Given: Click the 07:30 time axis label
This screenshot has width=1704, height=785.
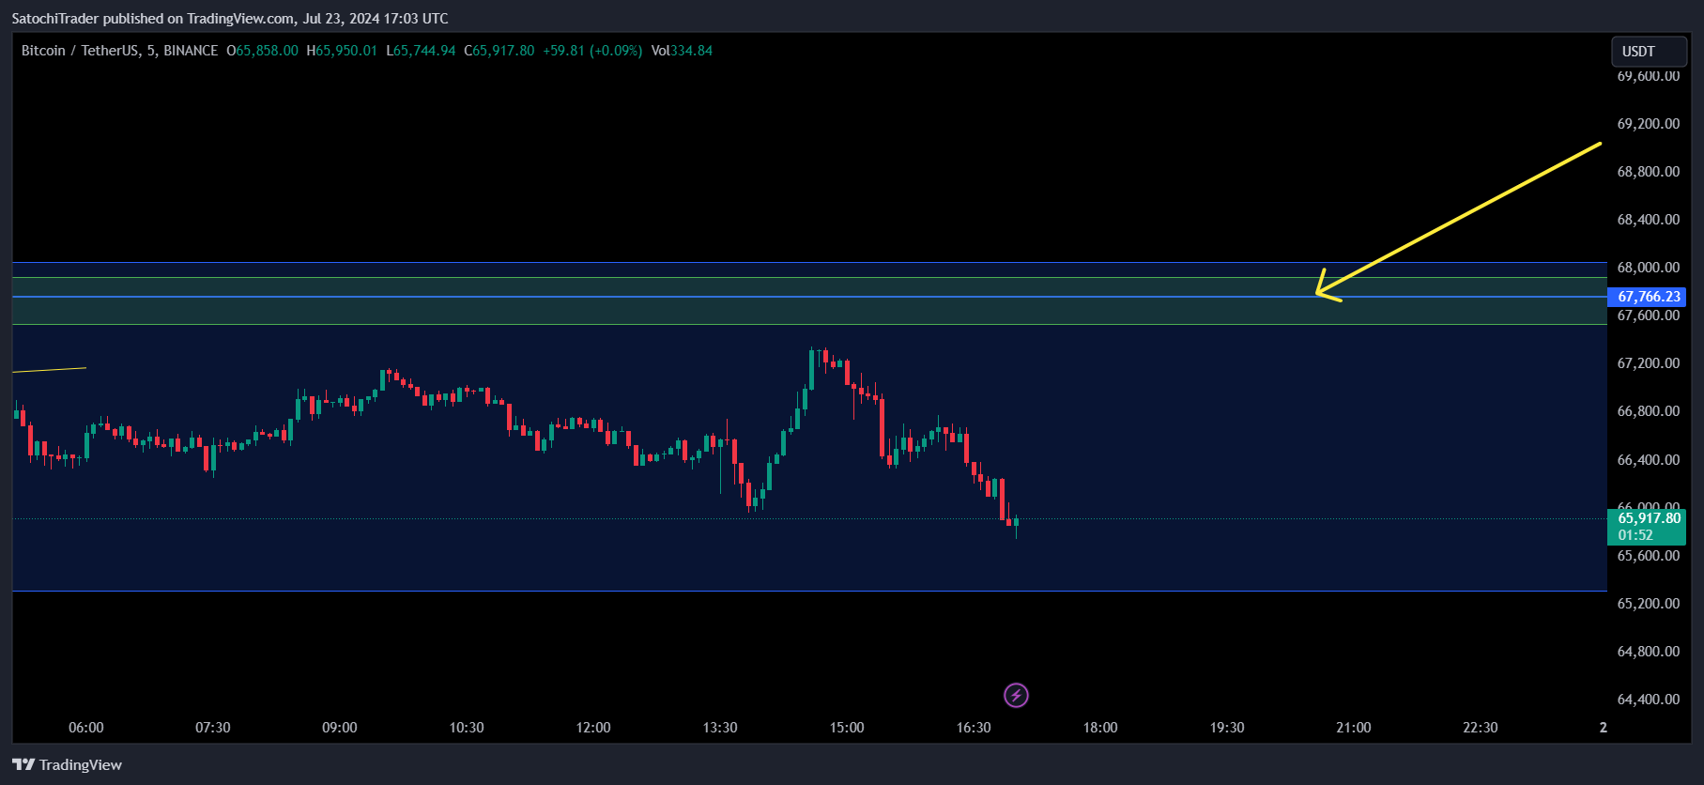Looking at the screenshot, I should coord(213,728).
